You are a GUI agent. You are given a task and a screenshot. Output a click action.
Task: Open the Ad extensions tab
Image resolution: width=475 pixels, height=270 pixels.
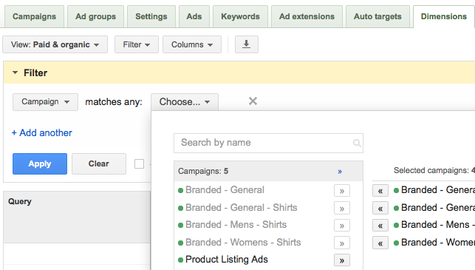pyautogui.click(x=307, y=16)
